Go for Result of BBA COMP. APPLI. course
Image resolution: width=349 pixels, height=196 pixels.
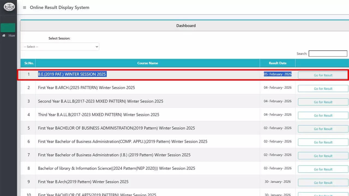pyautogui.click(x=323, y=142)
